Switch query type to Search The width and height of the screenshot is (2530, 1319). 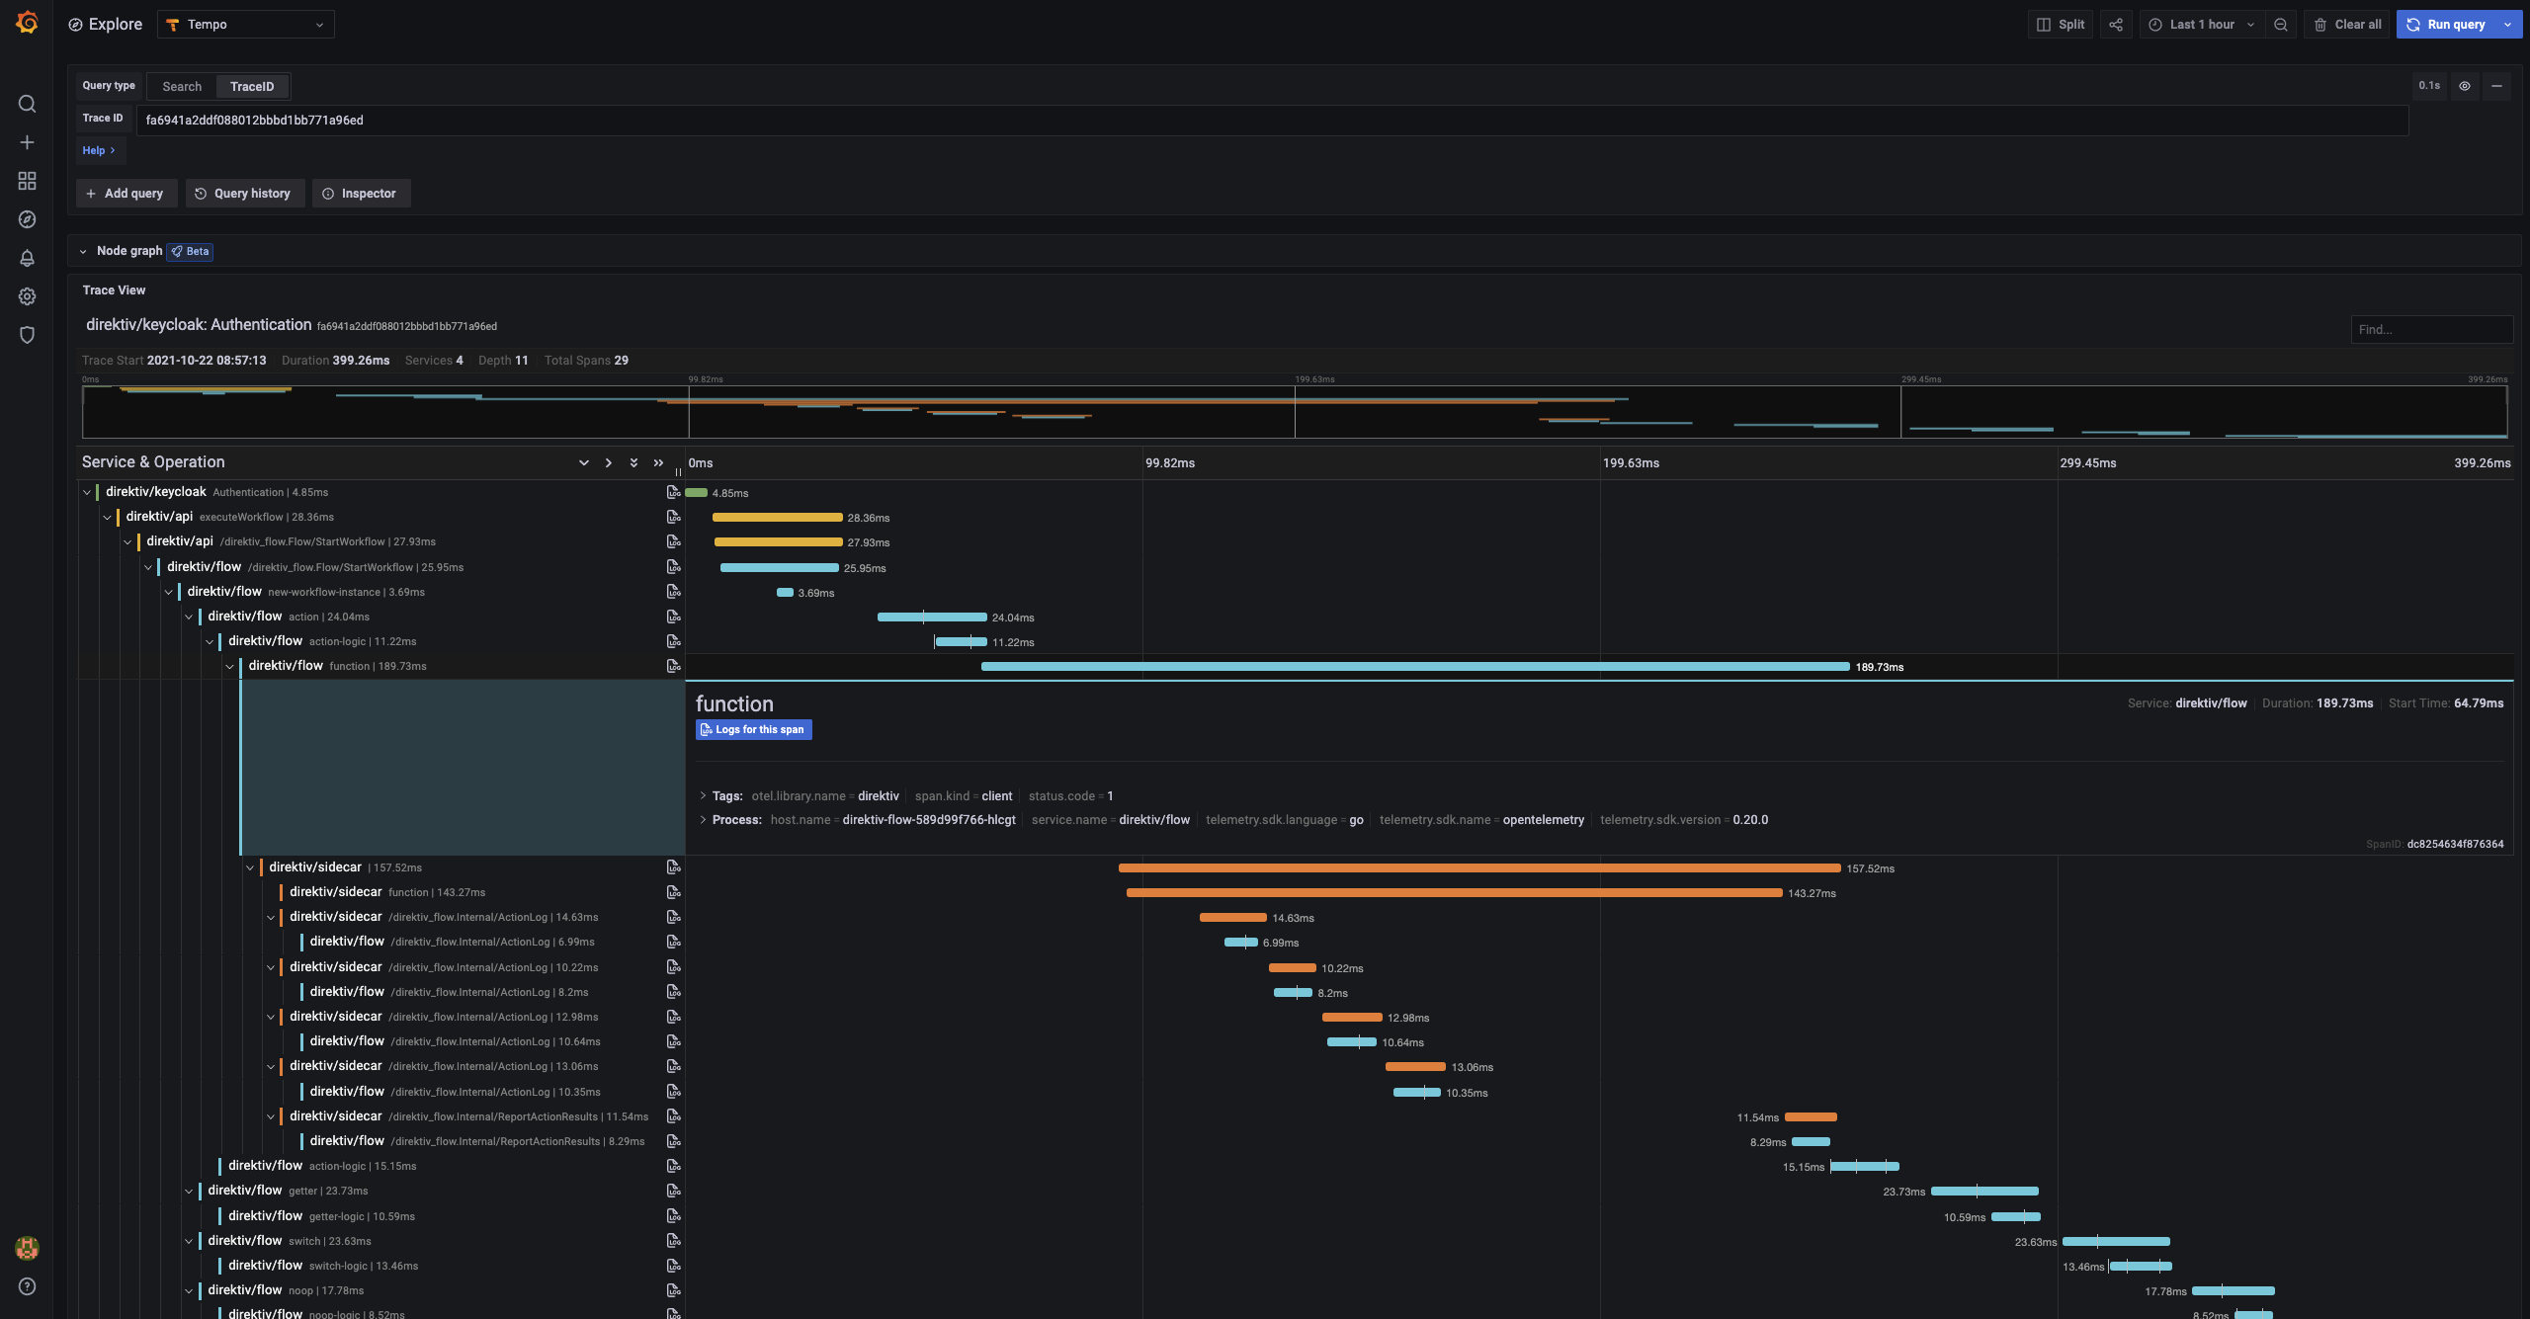(182, 87)
